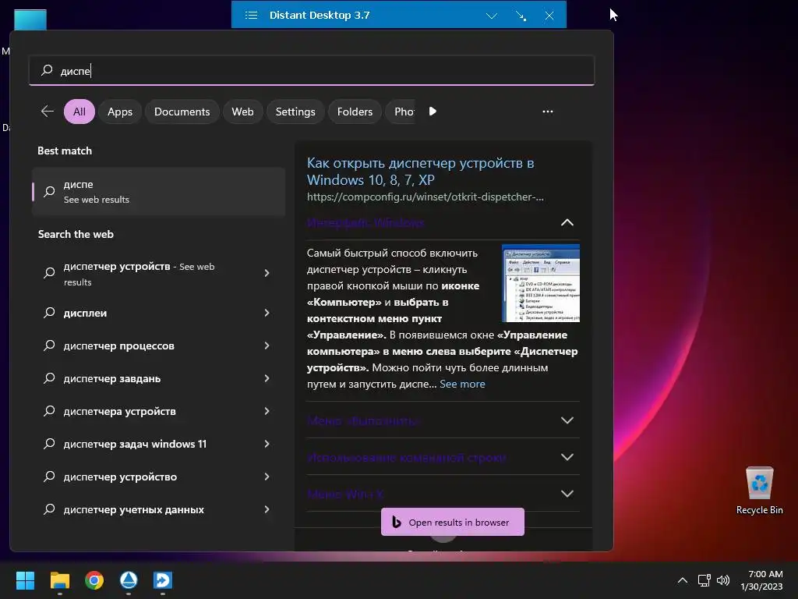
Task: Click the volume speaker tray icon
Action: tap(722, 580)
